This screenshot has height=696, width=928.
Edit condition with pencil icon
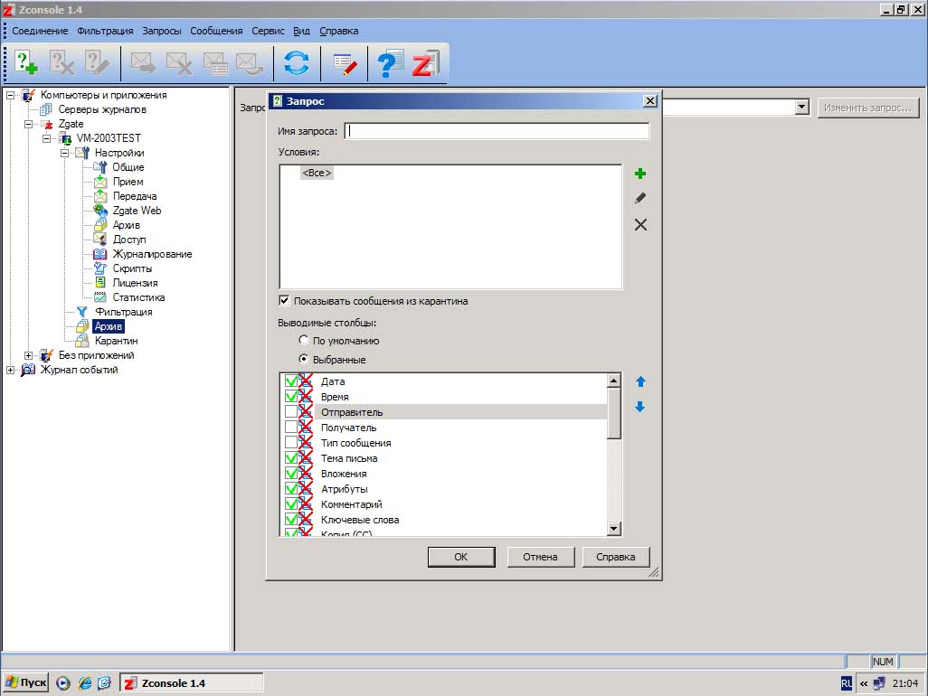(x=639, y=198)
